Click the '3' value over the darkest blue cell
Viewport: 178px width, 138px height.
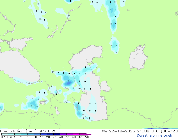69,81
